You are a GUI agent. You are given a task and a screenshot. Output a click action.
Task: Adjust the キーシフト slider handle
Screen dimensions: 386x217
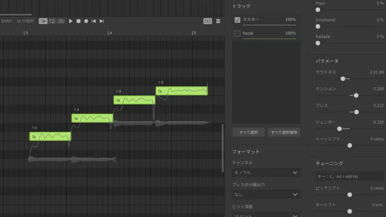(x=350, y=211)
